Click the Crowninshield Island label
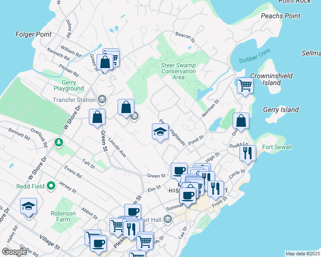Image resolution: width=321 pixels, height=257 pixels. [x=272, y=79]
